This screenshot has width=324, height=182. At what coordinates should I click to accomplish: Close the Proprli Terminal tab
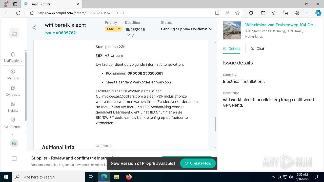click(x=78, y=4)
